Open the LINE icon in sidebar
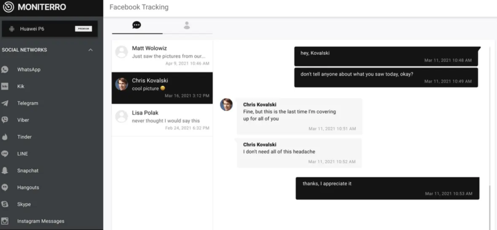 5,154
